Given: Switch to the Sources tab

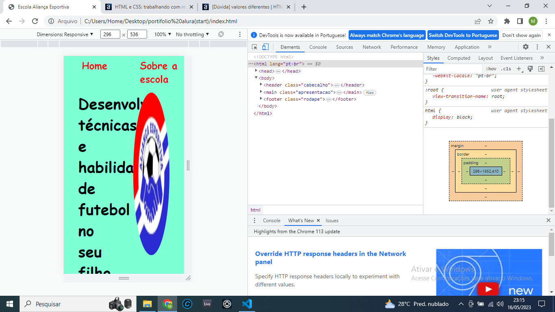Looking at the screenshot, I should click(x=345, y=47).
